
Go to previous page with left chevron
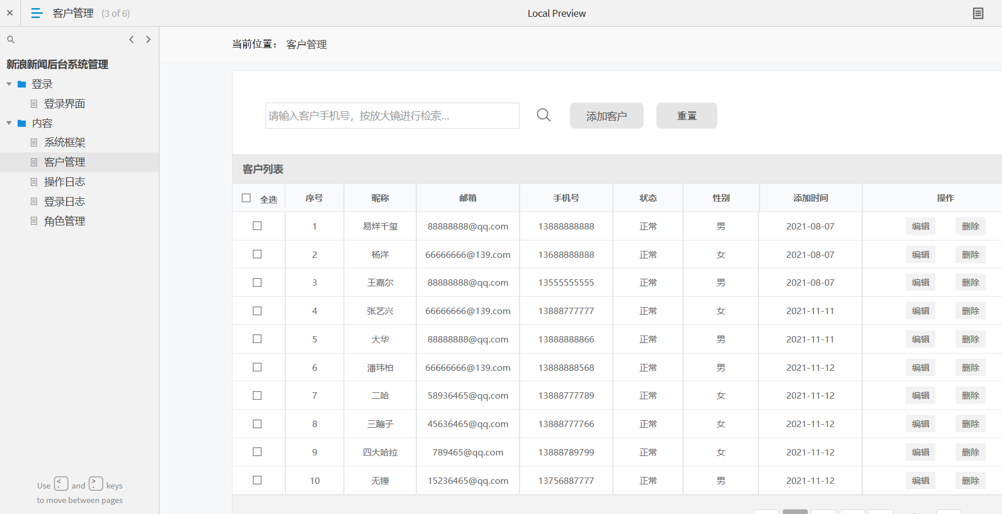[x=132, y=39]
